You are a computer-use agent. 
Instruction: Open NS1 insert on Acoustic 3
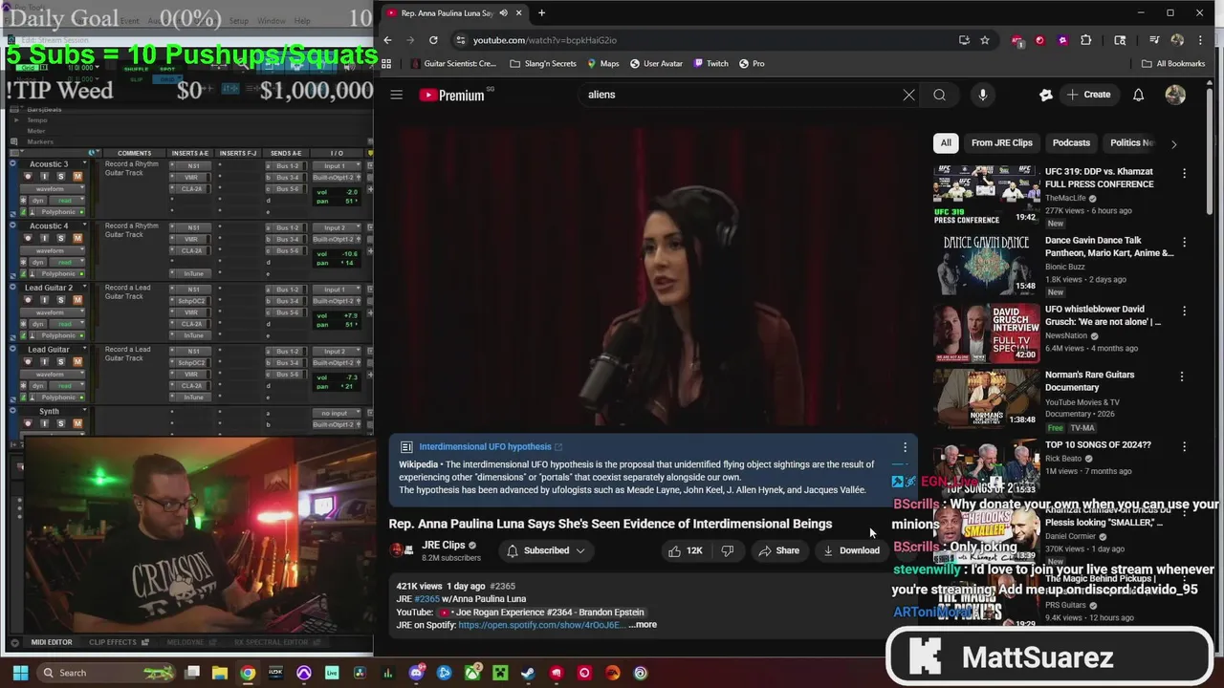(x=191, y=166)
